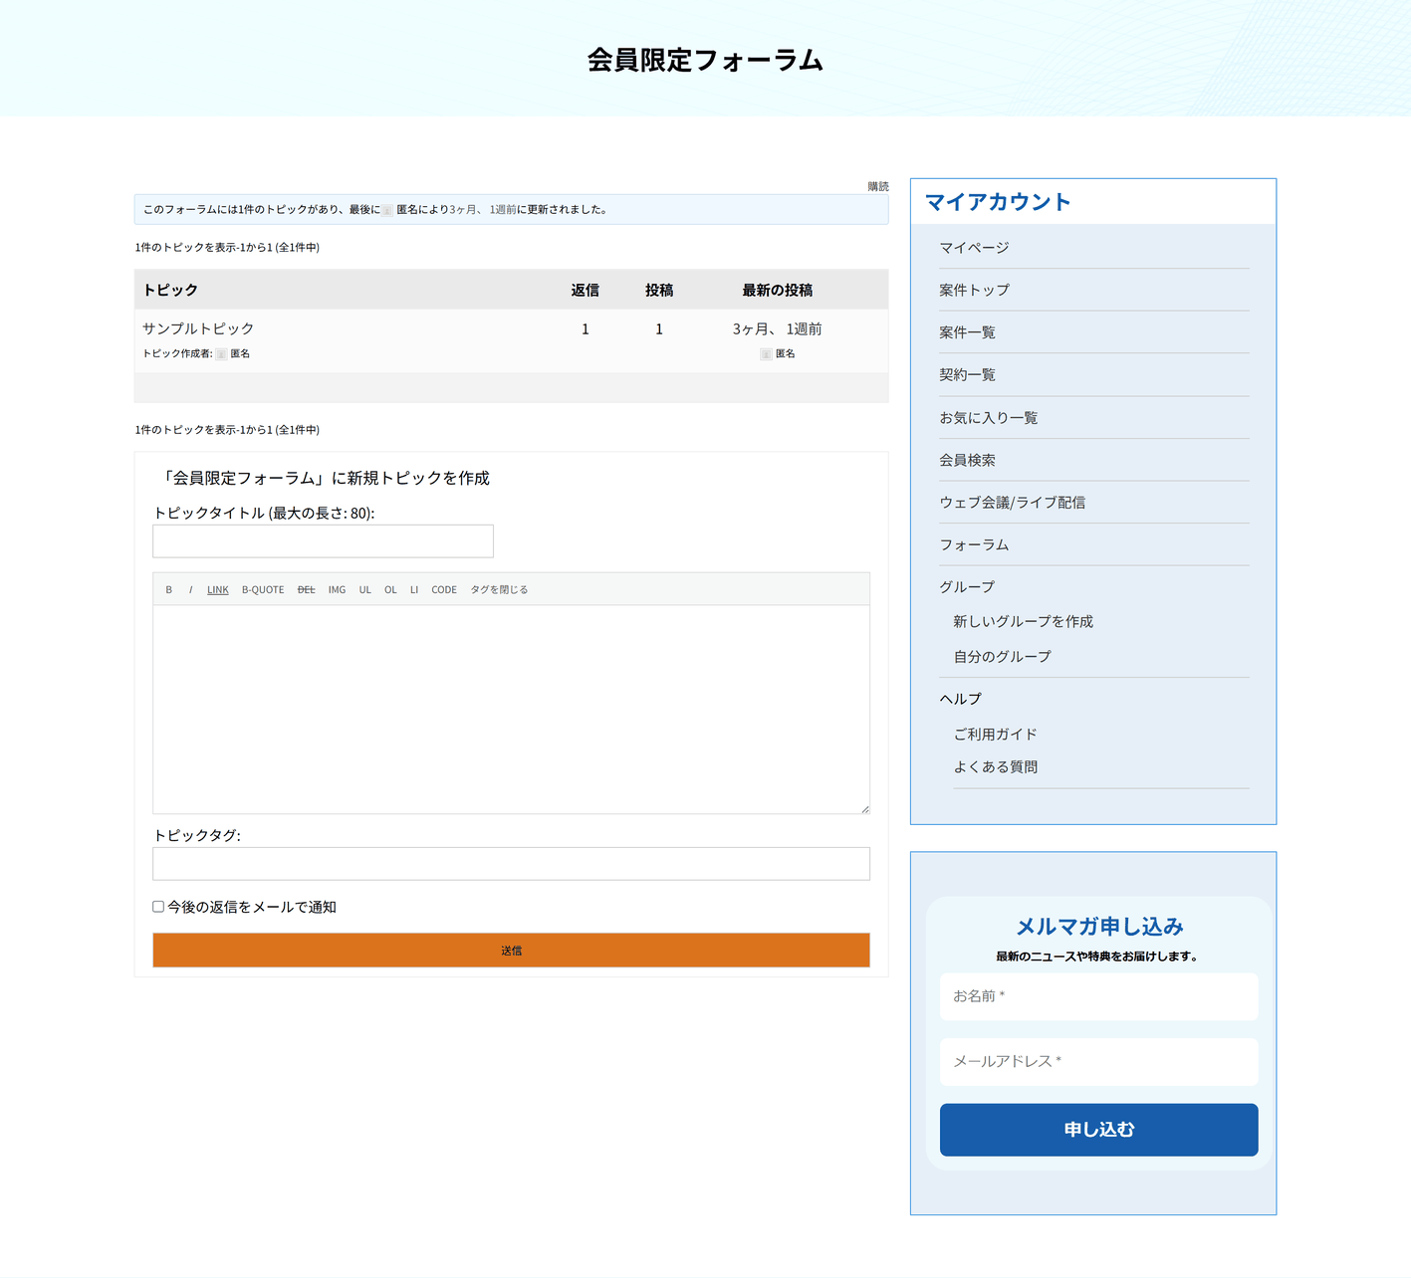Open お気に入り一覧 in sidebar
1411x1278 pixels.
click(988, 418)
